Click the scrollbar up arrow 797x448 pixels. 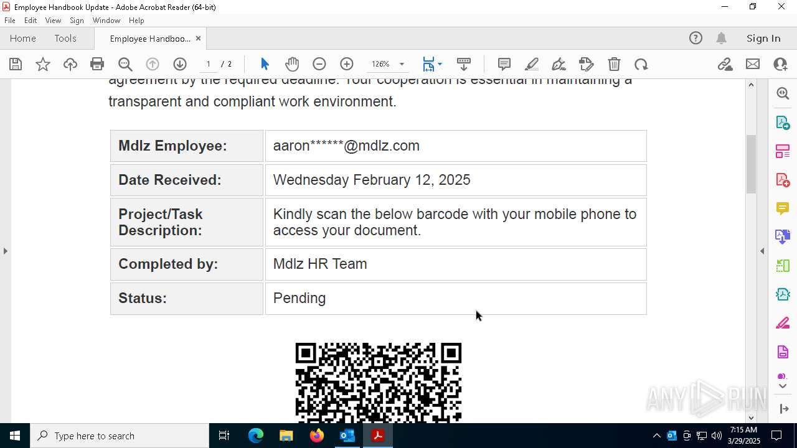pyautogui.click(x=751, y=85)
